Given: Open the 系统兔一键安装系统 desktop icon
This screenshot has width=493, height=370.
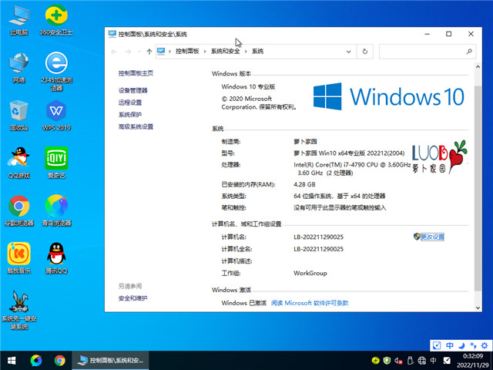Looking at the screenshot, I should (x=18, y=310).
